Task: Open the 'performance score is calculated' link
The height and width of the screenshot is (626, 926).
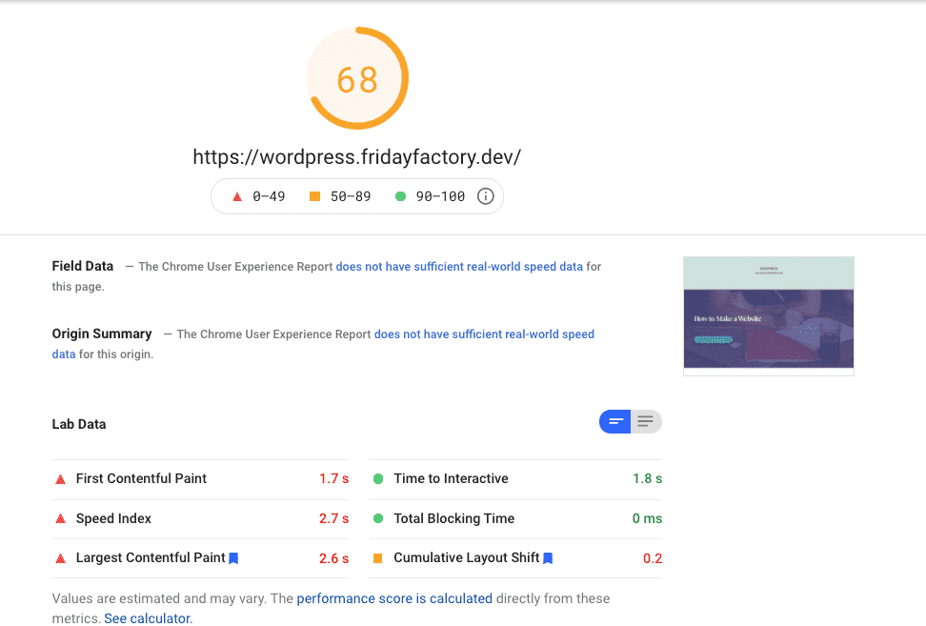Action: 394,598
